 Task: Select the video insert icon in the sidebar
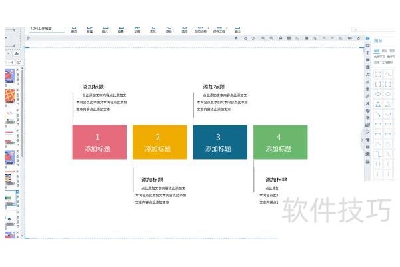click(x=367, y=67)
